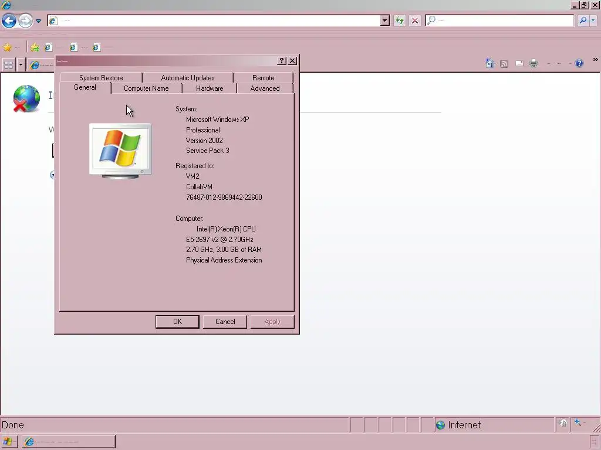Click the 'Done' status bar text
This screenshot has height=450, width=601.
pos(13,425)
